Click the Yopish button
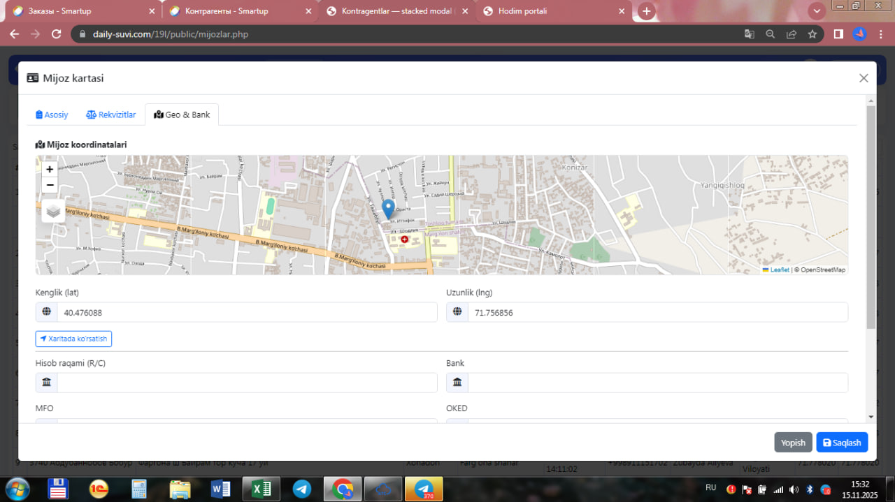 coord(793,443)
